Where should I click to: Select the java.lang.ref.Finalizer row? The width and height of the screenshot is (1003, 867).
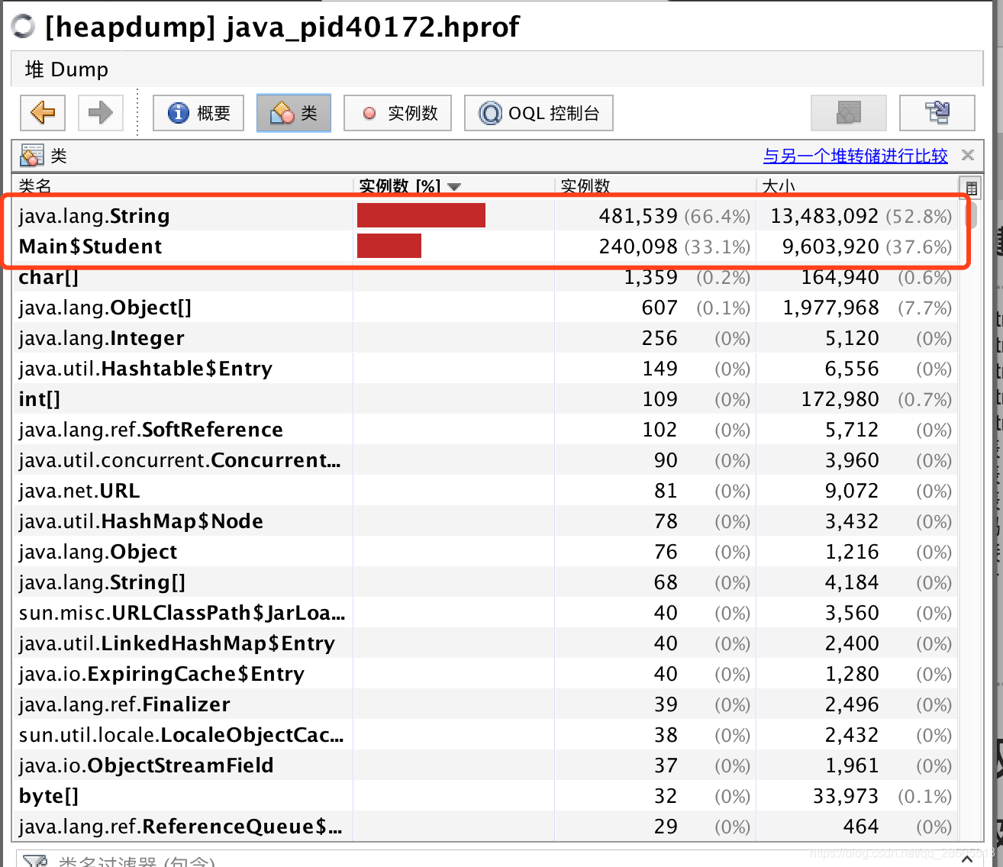[x=485, y=704]
